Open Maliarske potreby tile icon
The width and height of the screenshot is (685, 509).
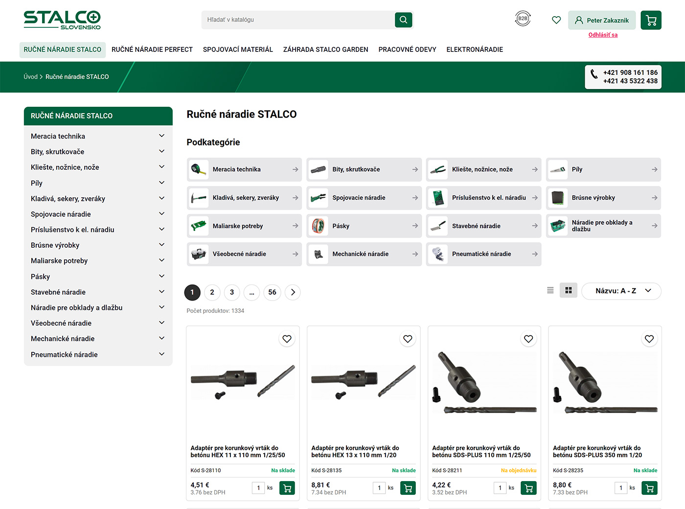(x=199, y=226)
